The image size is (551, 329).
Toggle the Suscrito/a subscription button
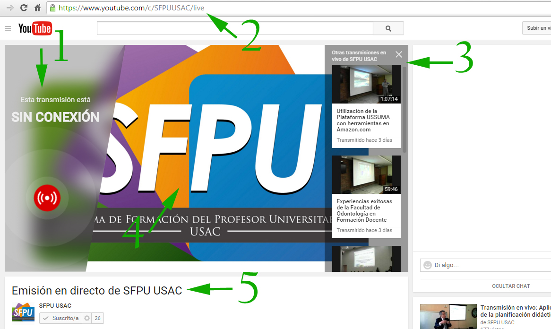60,318
